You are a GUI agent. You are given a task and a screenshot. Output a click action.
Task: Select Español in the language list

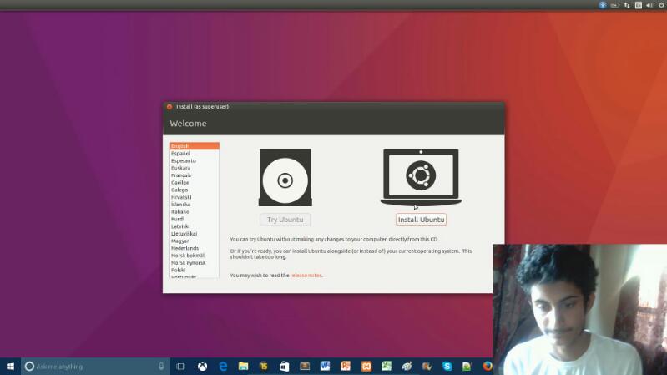pyautogui.click(x=195, y=153)
